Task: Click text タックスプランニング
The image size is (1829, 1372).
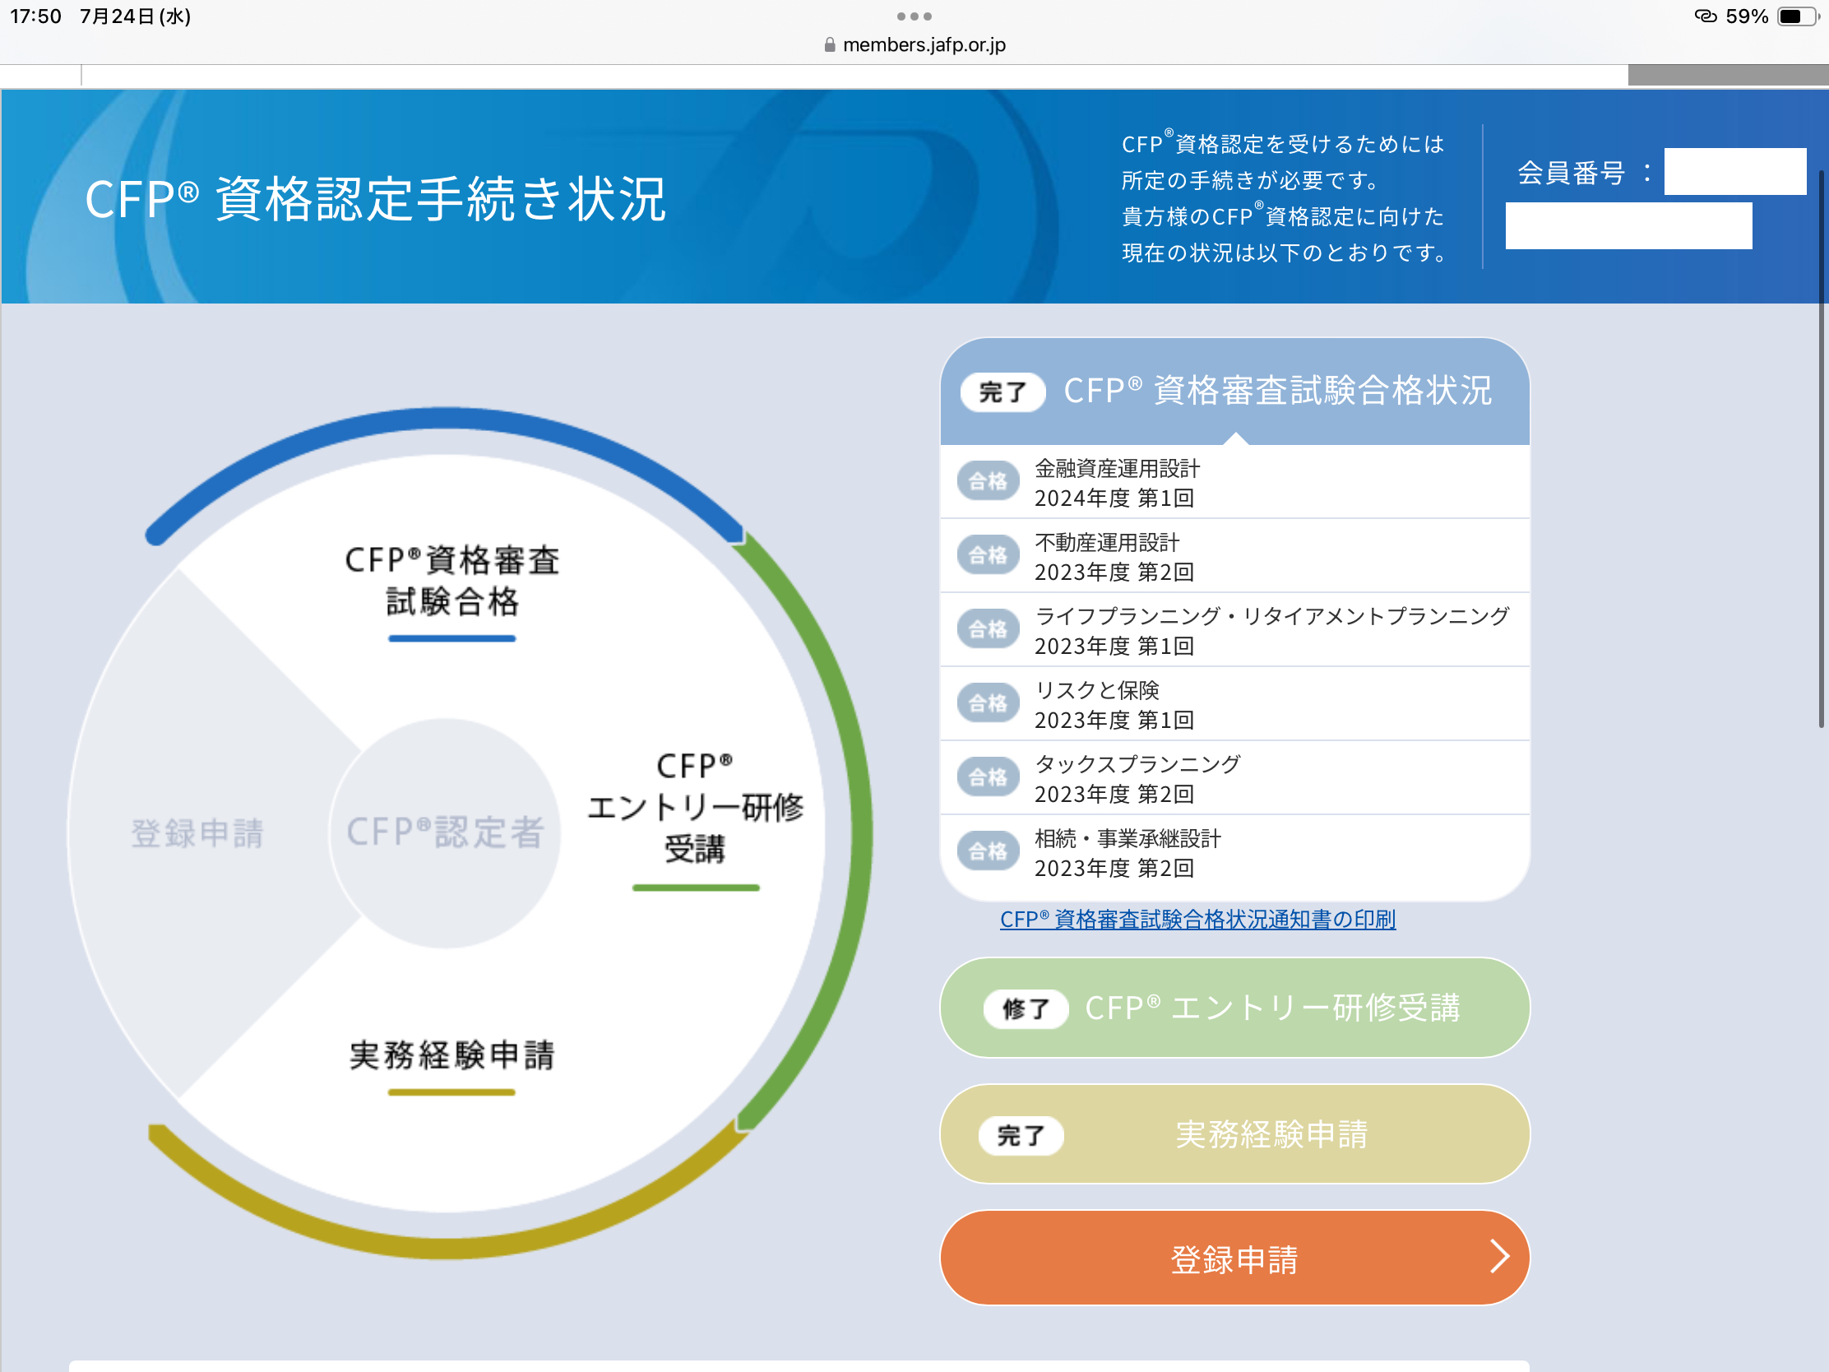Action: [x=1137, y=764]
